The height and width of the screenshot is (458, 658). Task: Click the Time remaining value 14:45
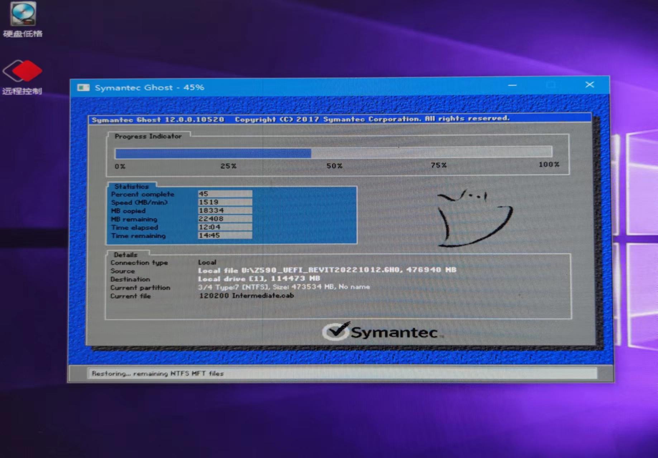225,235
